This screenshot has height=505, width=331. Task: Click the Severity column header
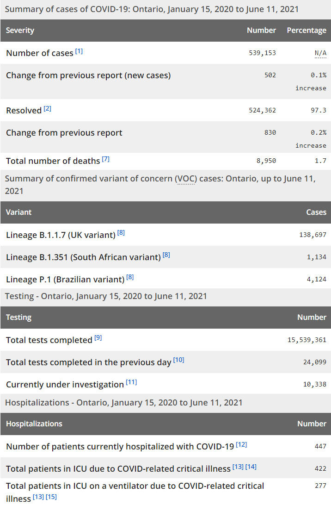click(20, 31)
